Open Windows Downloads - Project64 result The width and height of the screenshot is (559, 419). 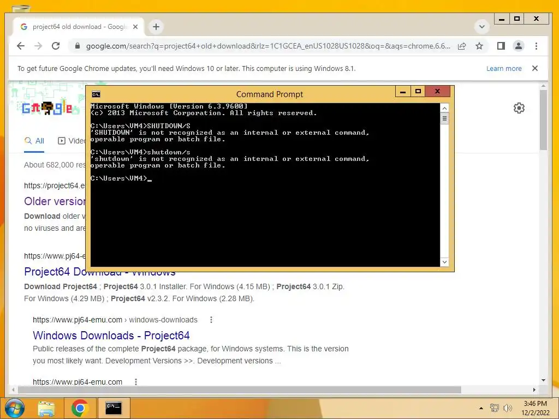(111, 336)
